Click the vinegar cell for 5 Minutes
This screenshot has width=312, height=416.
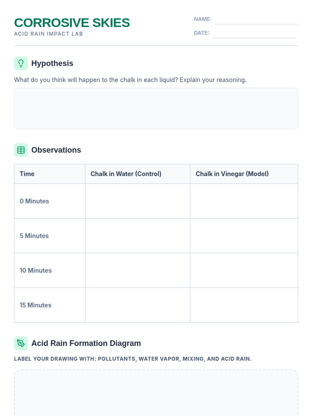point(244,236)
